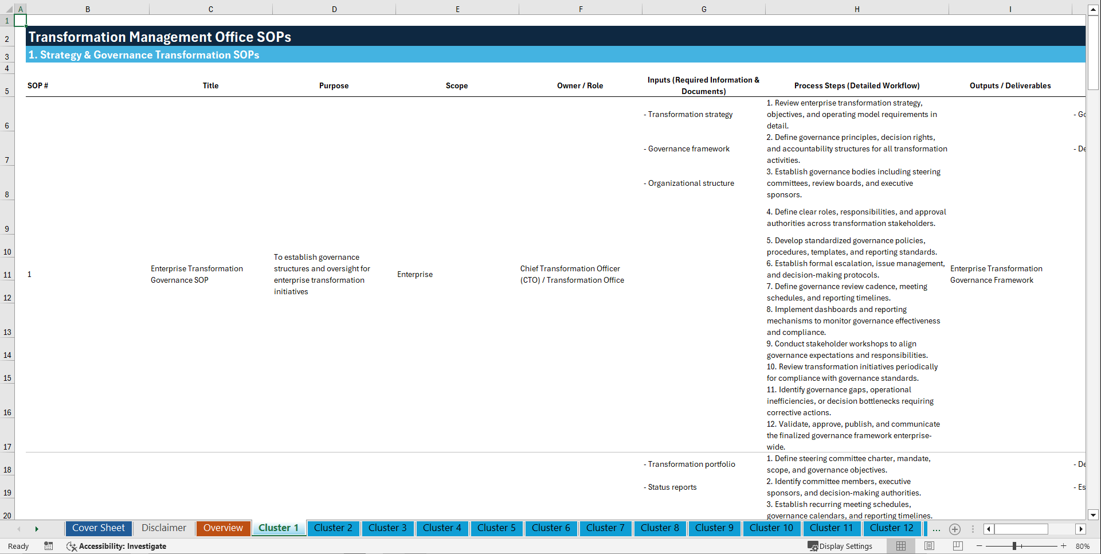
Task: Click the Outputs / Deliverables header cell
Action: (x=1010, y=85)
